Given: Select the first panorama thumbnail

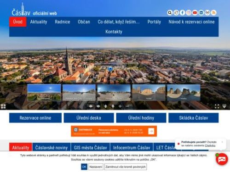Looking at the screenshot, I should pos(44,93).
